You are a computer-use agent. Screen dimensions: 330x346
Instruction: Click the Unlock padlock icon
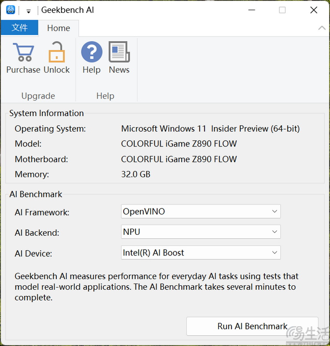point(57,52)
